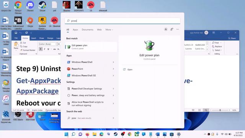Open Windows PowerShell from results
The width and height of the screenshot is (245, 138).
tap(82, 62)
